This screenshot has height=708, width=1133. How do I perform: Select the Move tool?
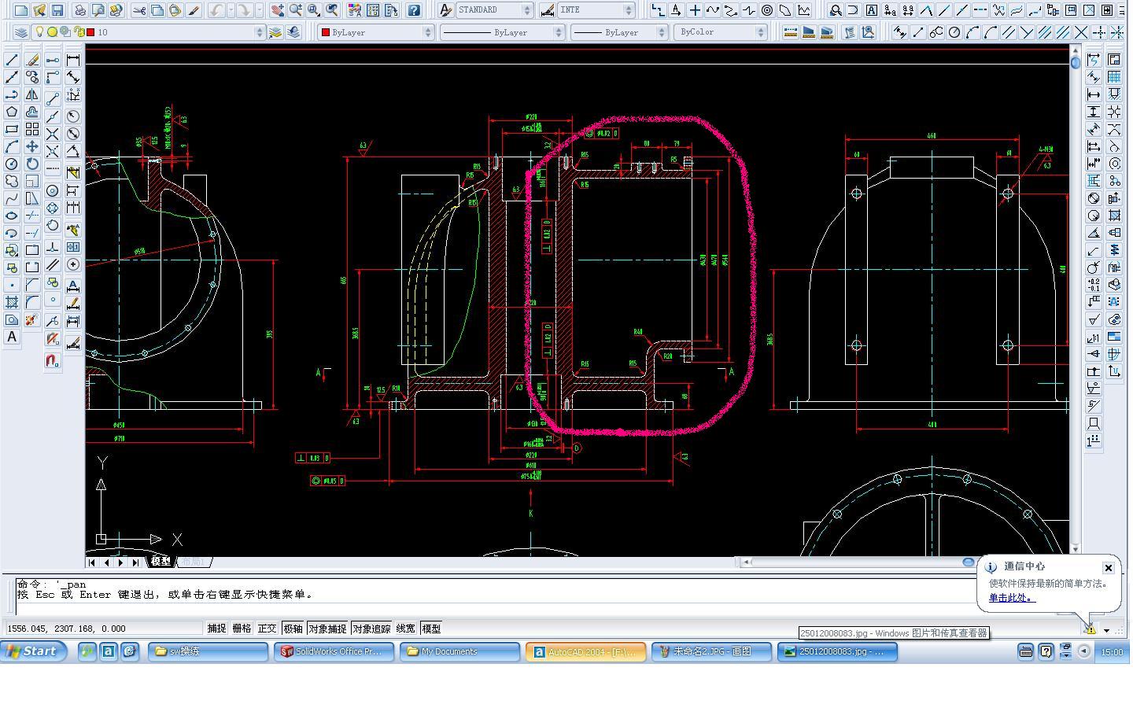[32, 146]
